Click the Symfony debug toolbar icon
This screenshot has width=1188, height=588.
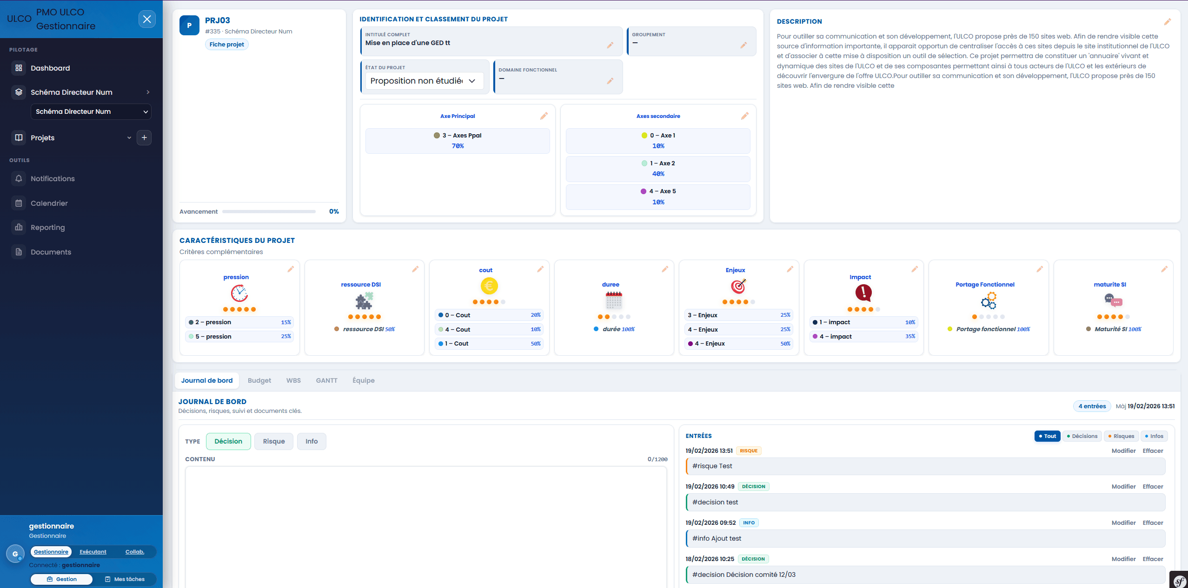point(1179,581)
